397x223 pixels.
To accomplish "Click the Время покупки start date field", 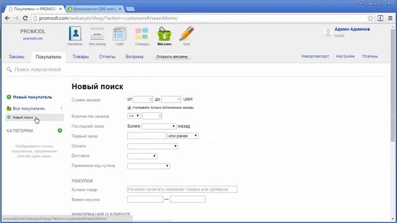I will (x=145, y=199).
